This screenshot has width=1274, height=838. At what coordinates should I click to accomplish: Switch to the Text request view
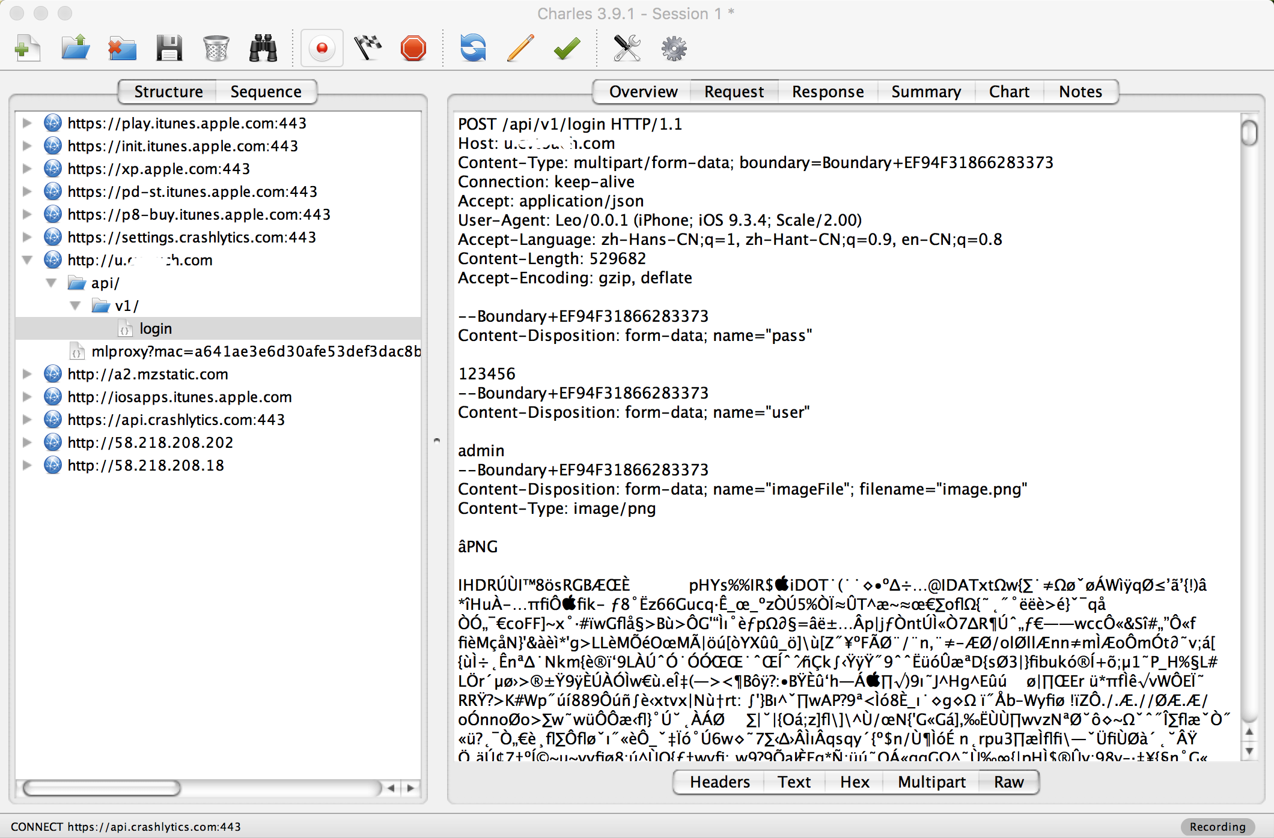point(794,782)
